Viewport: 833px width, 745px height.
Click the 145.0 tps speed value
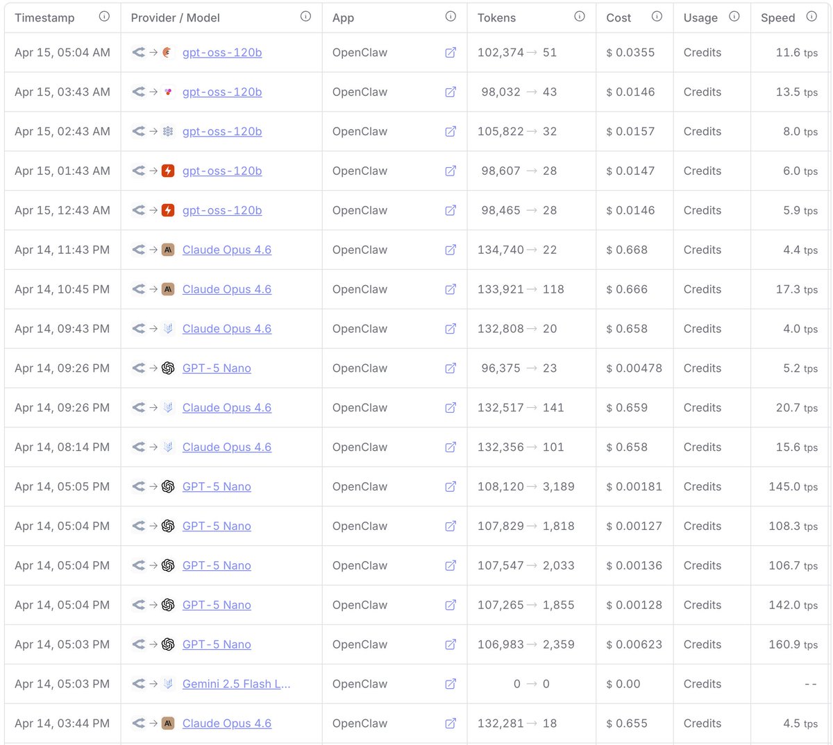tap(793, 487)
